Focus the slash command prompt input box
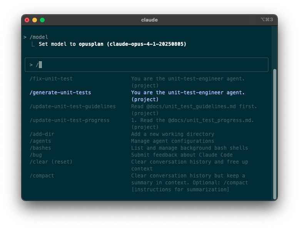 147,65
